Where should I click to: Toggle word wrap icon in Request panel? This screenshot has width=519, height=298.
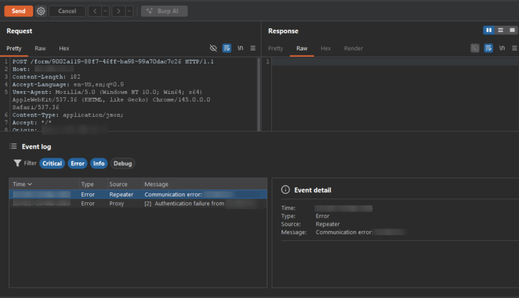click(x=227, y=48)
